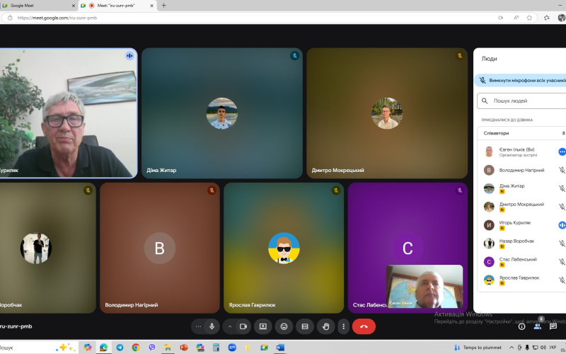Open File Explorer from the taskbar
The width and height of the screenshot is (566, 354).
click(x=168, y=348)
